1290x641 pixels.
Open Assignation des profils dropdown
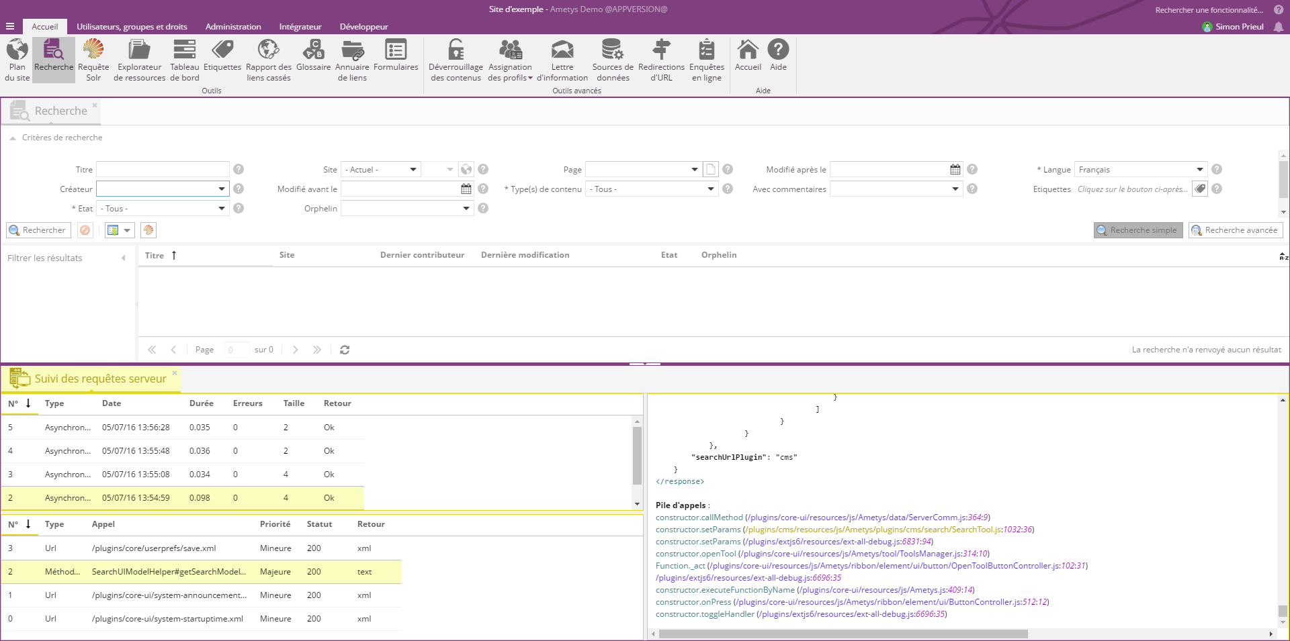510,60
